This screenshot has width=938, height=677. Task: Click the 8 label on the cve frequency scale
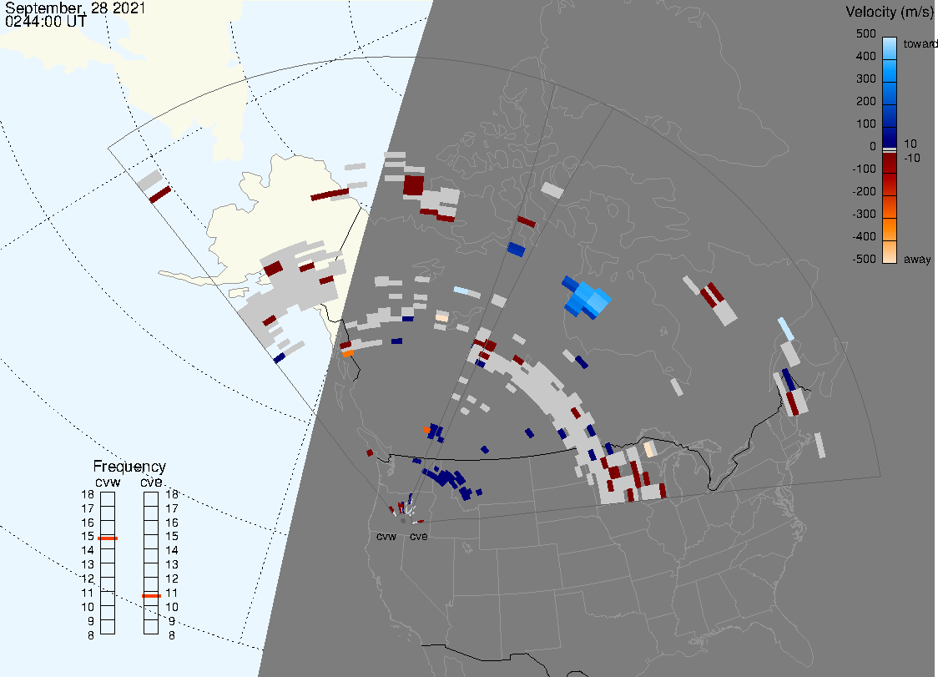172,636
